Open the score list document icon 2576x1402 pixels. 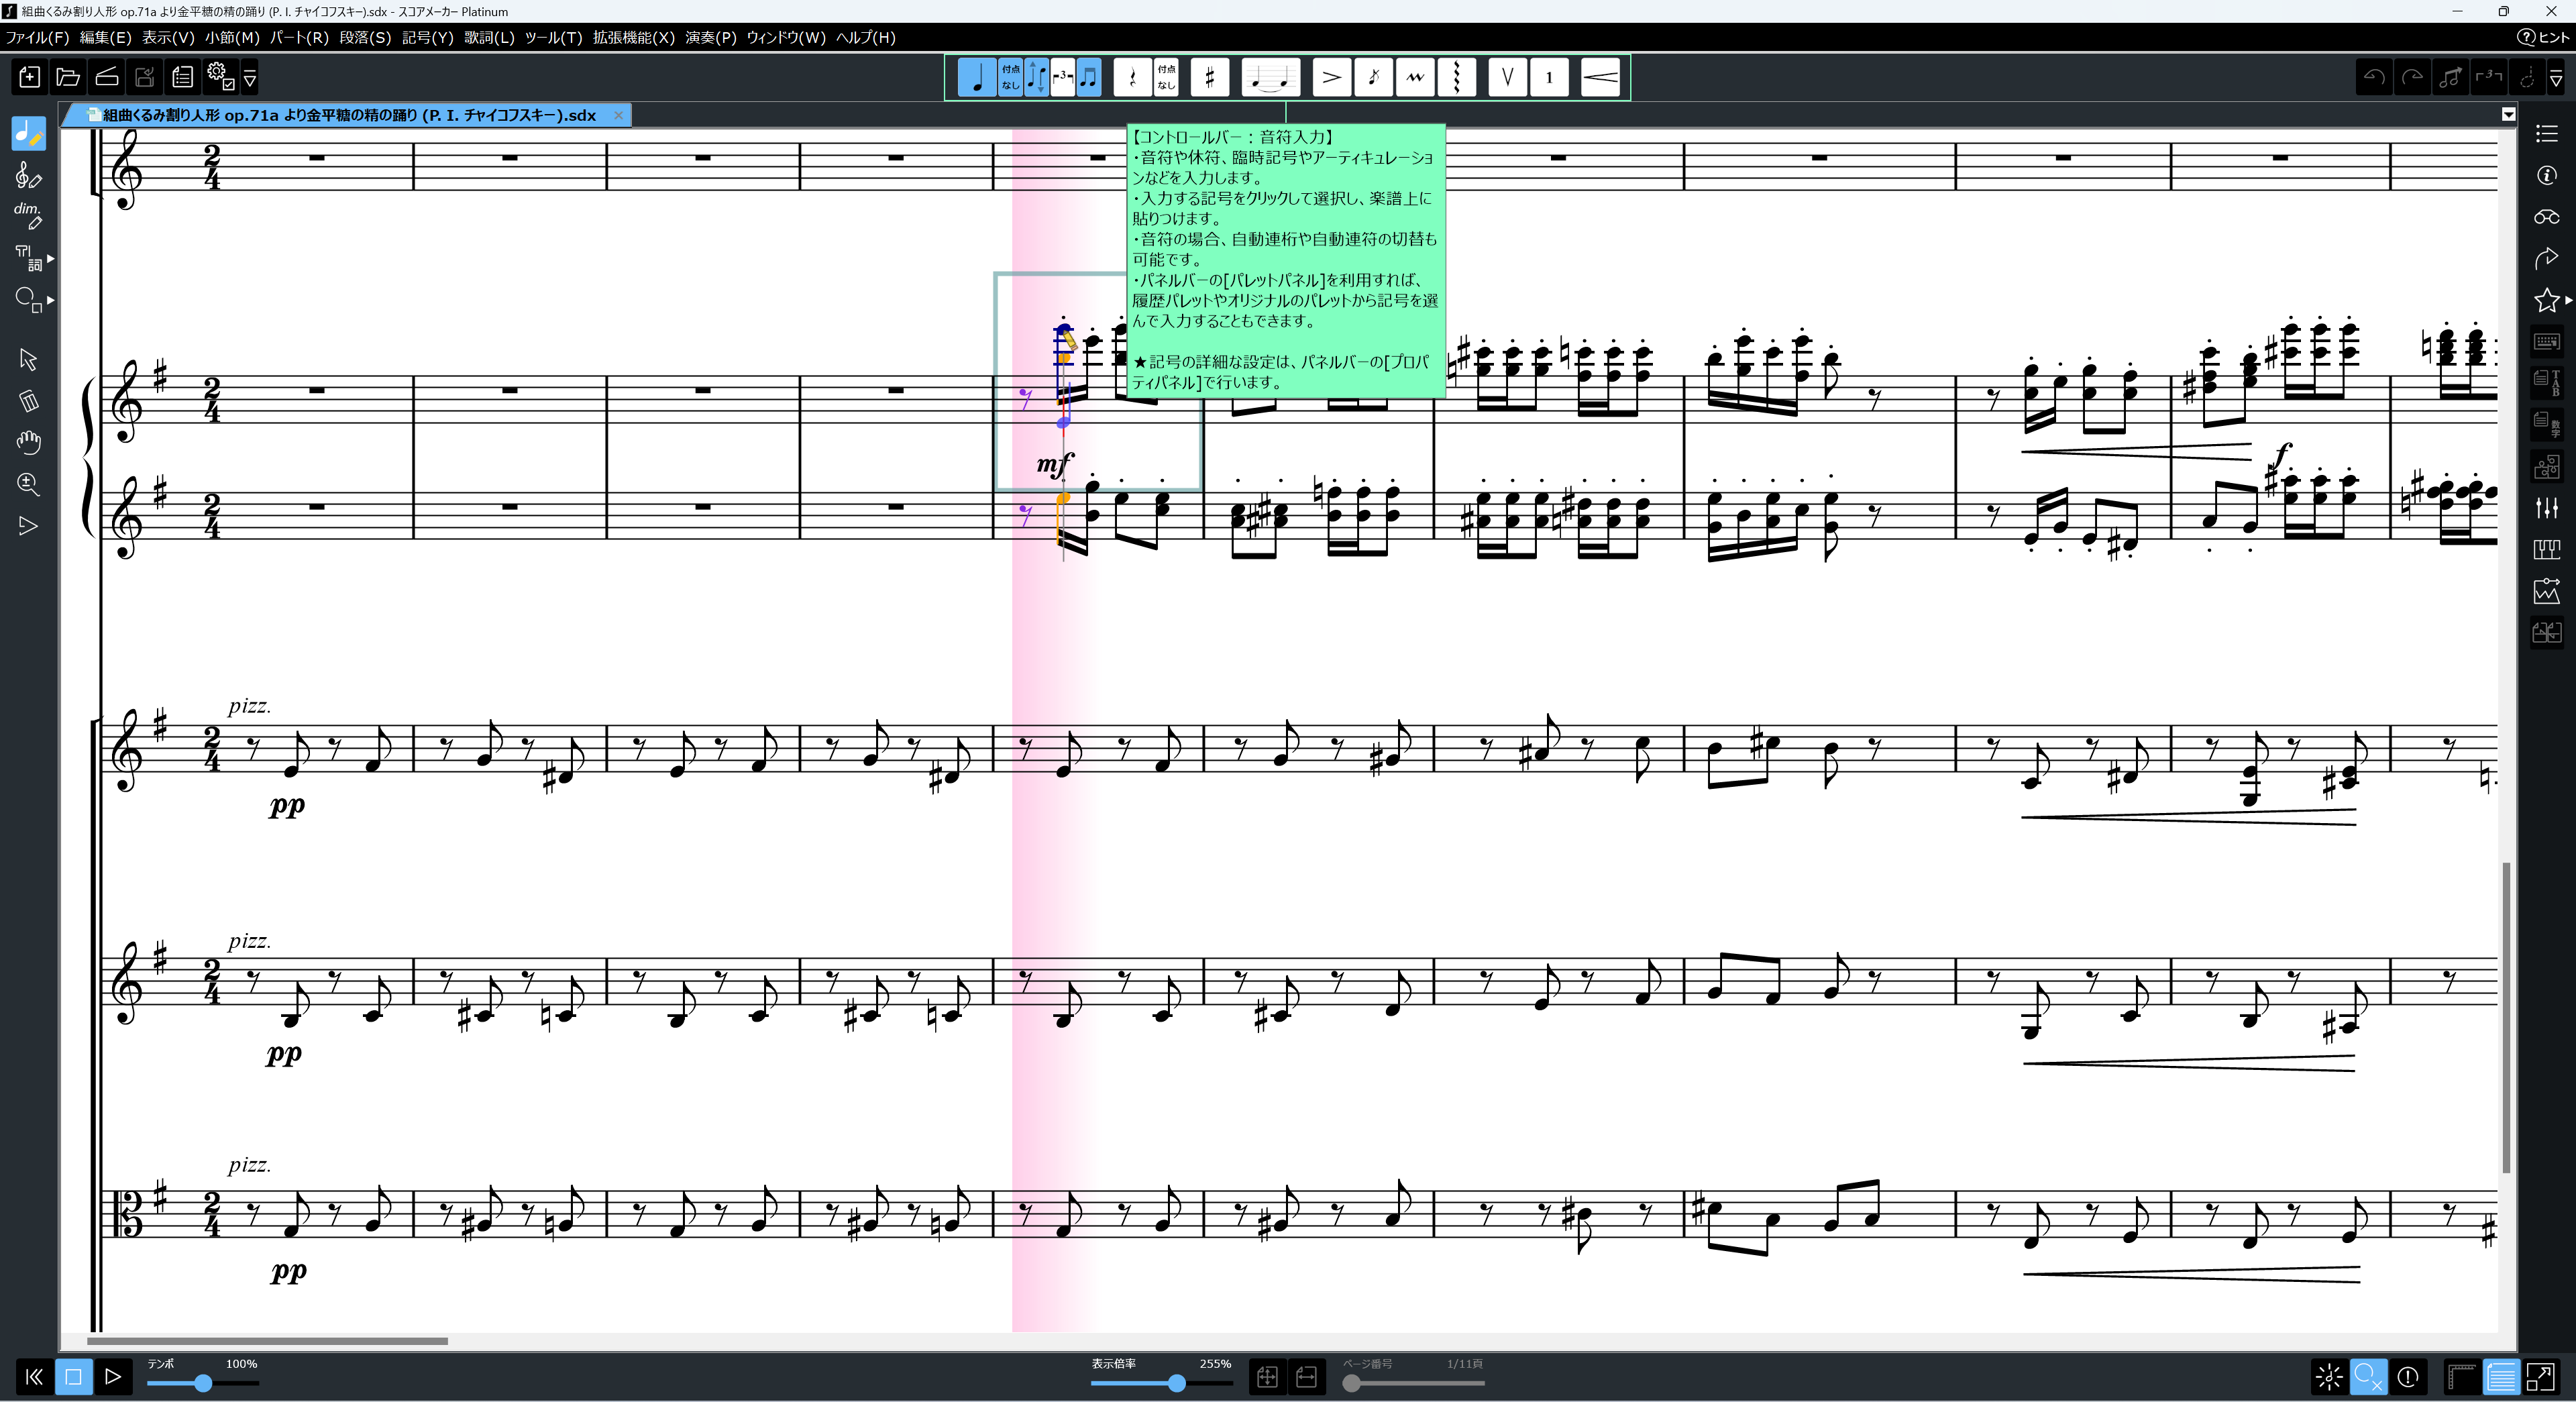(182, 77)
